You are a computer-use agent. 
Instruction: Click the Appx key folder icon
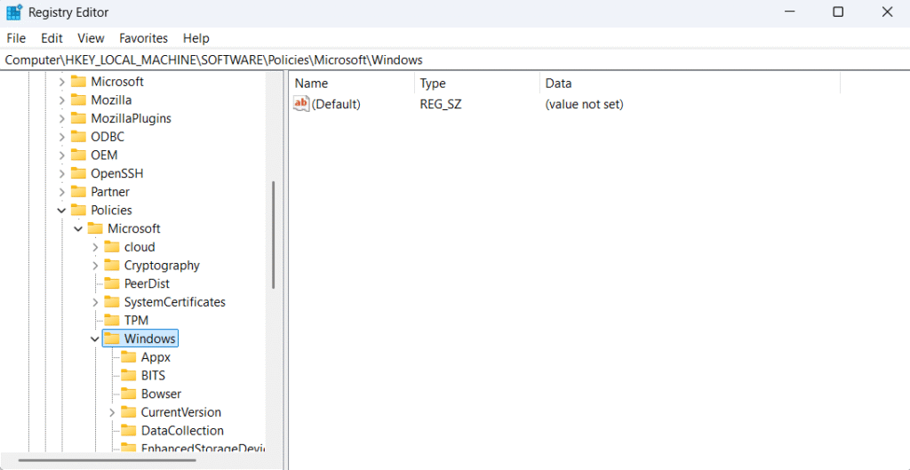[x=128, y=357]
